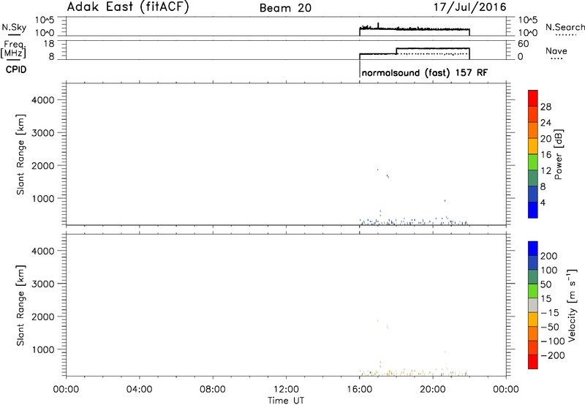Click the '12:00' time tick label
Image resolution: width=585 pixels, height=405 pixels.
(286, 390)
